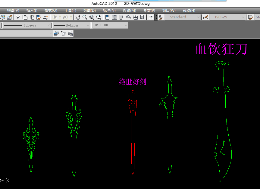
Task: Select the Match Properties brush icon
Action: [46, 17]
